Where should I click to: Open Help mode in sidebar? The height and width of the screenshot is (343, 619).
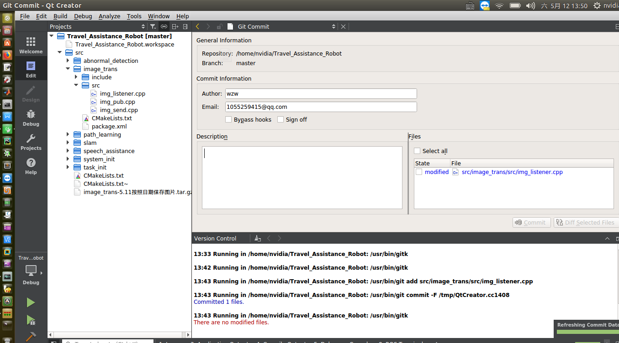coord(31,166)
